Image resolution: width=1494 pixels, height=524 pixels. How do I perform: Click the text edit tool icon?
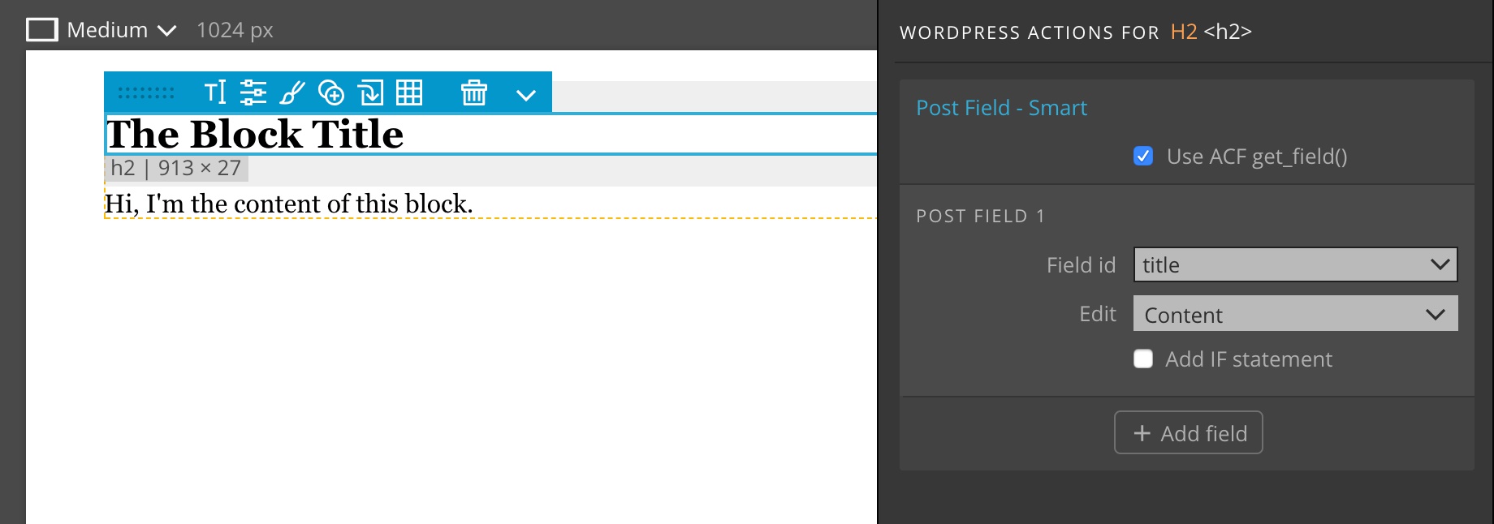(215, 92)
